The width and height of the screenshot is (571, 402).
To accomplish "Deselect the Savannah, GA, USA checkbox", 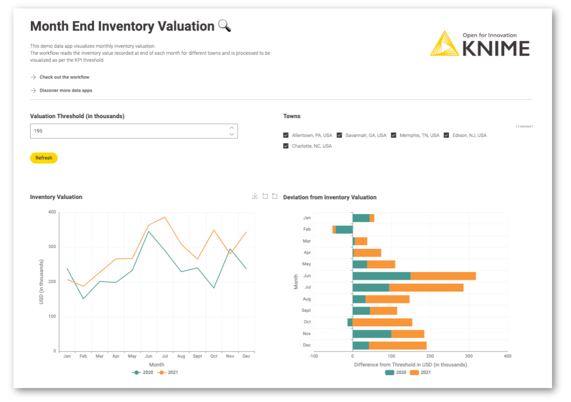I will click(339, 135).
